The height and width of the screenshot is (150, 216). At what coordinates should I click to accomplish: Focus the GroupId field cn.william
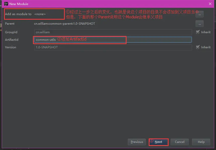[x=113, y=32]
